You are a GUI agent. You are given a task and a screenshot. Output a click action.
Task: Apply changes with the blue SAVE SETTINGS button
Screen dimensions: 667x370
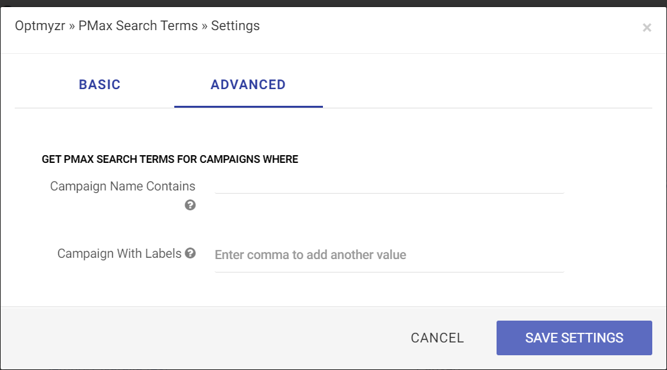574,338
